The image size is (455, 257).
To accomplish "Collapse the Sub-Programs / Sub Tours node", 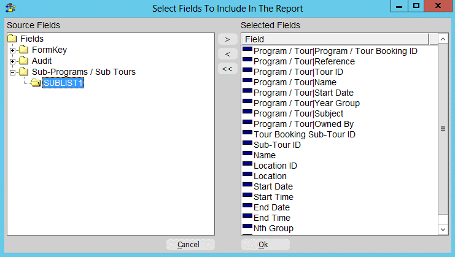I will click(x=12, y=72).
